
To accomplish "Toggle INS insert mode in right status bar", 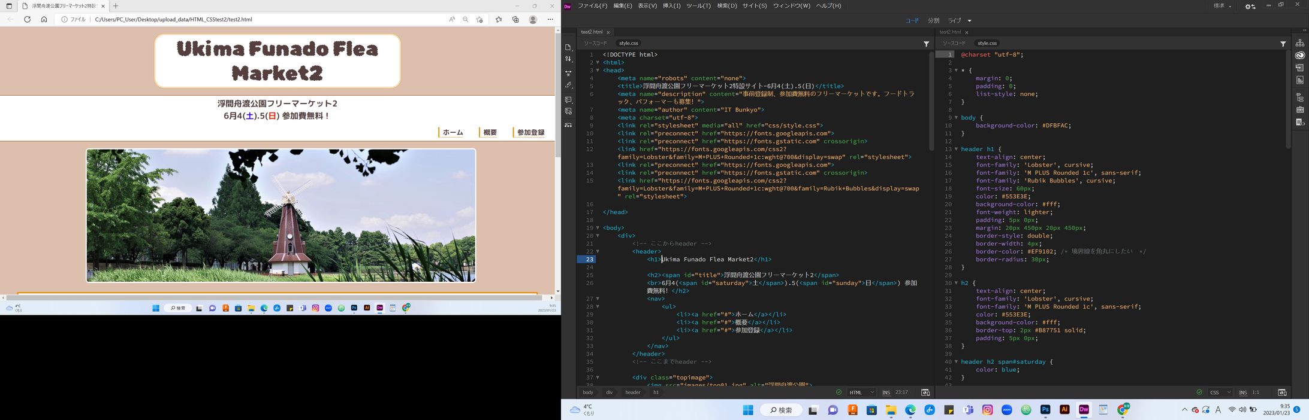I will click(x=1242, y=392).
